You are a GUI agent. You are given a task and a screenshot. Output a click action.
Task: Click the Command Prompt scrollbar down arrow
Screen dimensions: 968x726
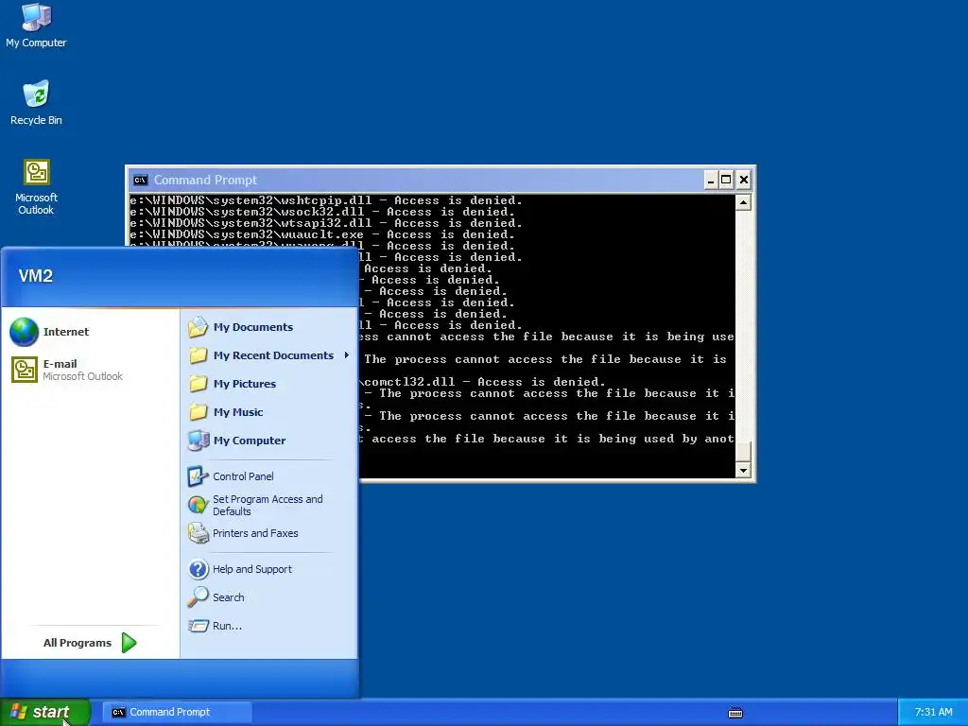pyautogui.click(x=743, y=471)
